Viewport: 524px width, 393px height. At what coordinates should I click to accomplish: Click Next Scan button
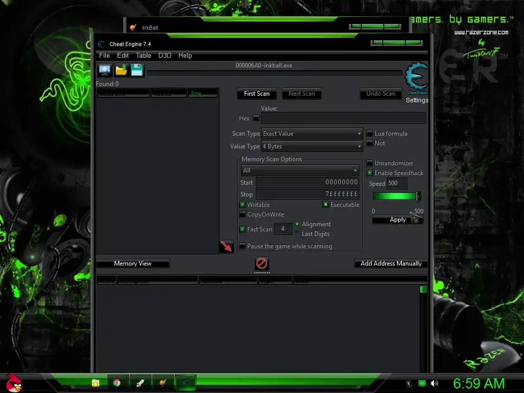click(x=302, y=94)
